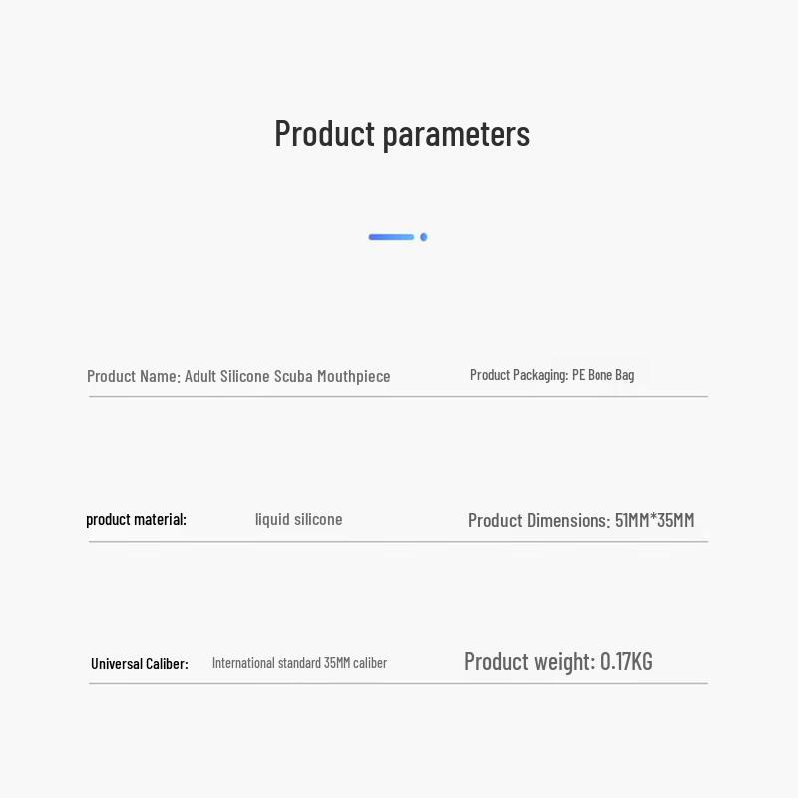Click the "51MM*35MM" dimensions value

pos(654,520)
